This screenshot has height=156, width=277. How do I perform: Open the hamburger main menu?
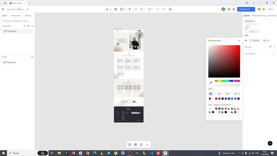[3, 9]
